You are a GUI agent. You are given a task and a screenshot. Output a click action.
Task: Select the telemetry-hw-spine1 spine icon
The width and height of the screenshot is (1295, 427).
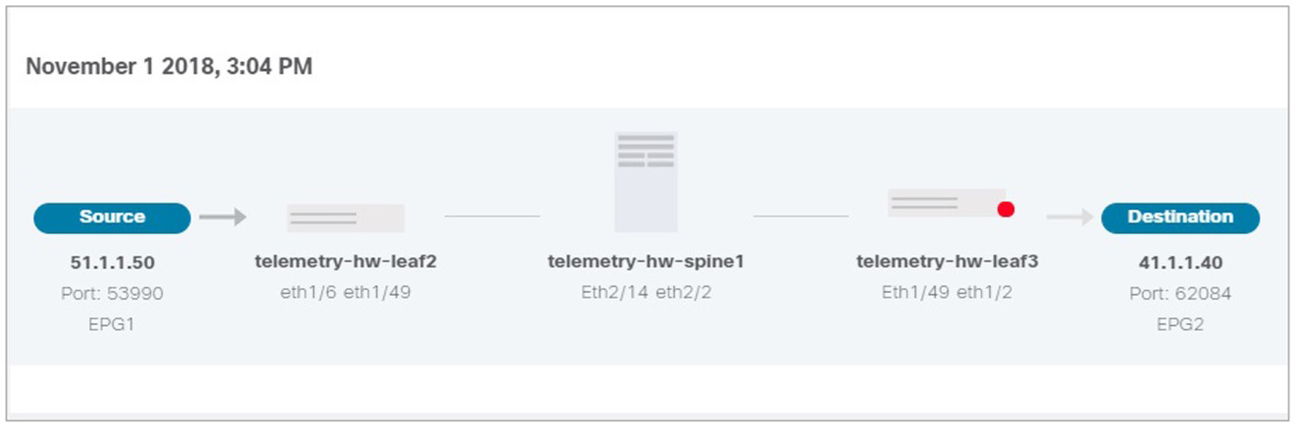(646, 181)
